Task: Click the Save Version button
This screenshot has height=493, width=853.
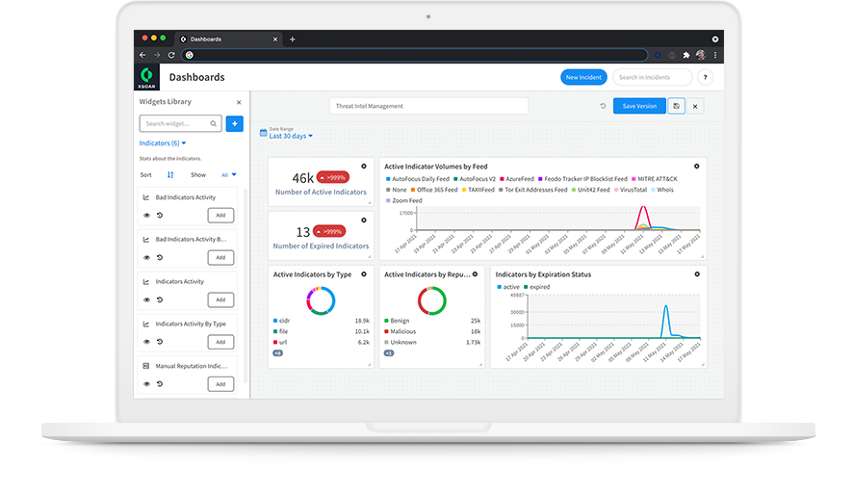Action: click(x=639, y=106)
